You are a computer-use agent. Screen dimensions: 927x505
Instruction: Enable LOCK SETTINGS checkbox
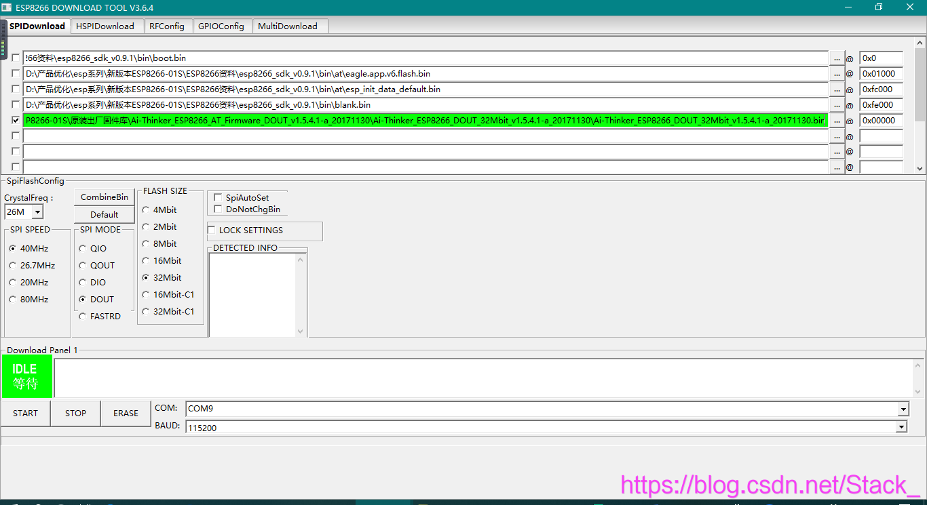211,230
